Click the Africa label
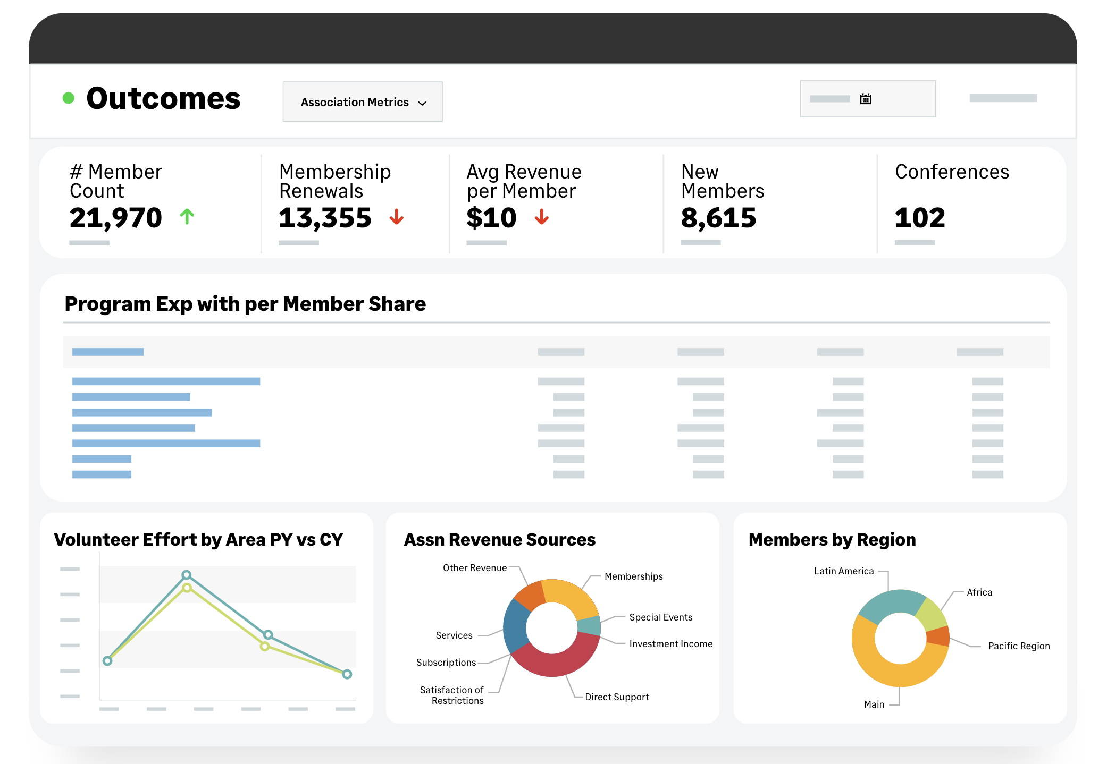 tap(979, 592)
